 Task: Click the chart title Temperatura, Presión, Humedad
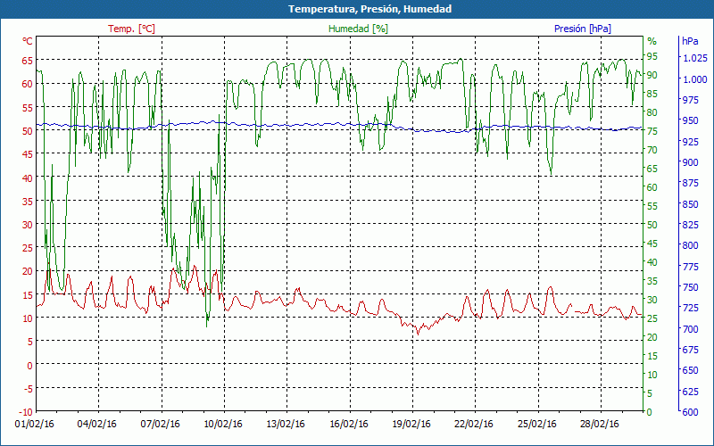click(x=369, y=9)
